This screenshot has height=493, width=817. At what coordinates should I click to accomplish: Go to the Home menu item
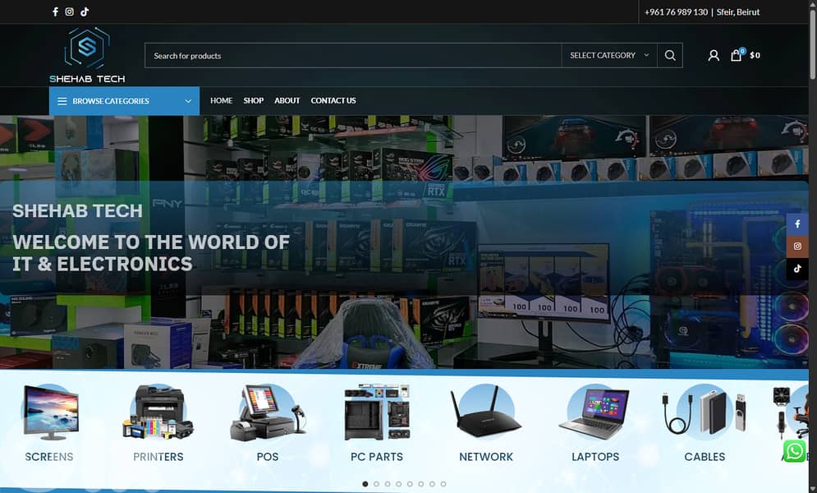[222, 100]
